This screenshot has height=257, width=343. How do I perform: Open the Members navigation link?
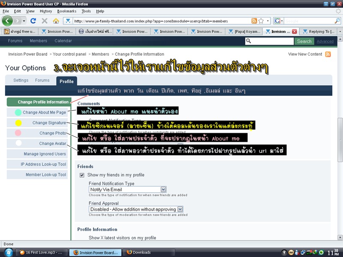tap(39, 41)
